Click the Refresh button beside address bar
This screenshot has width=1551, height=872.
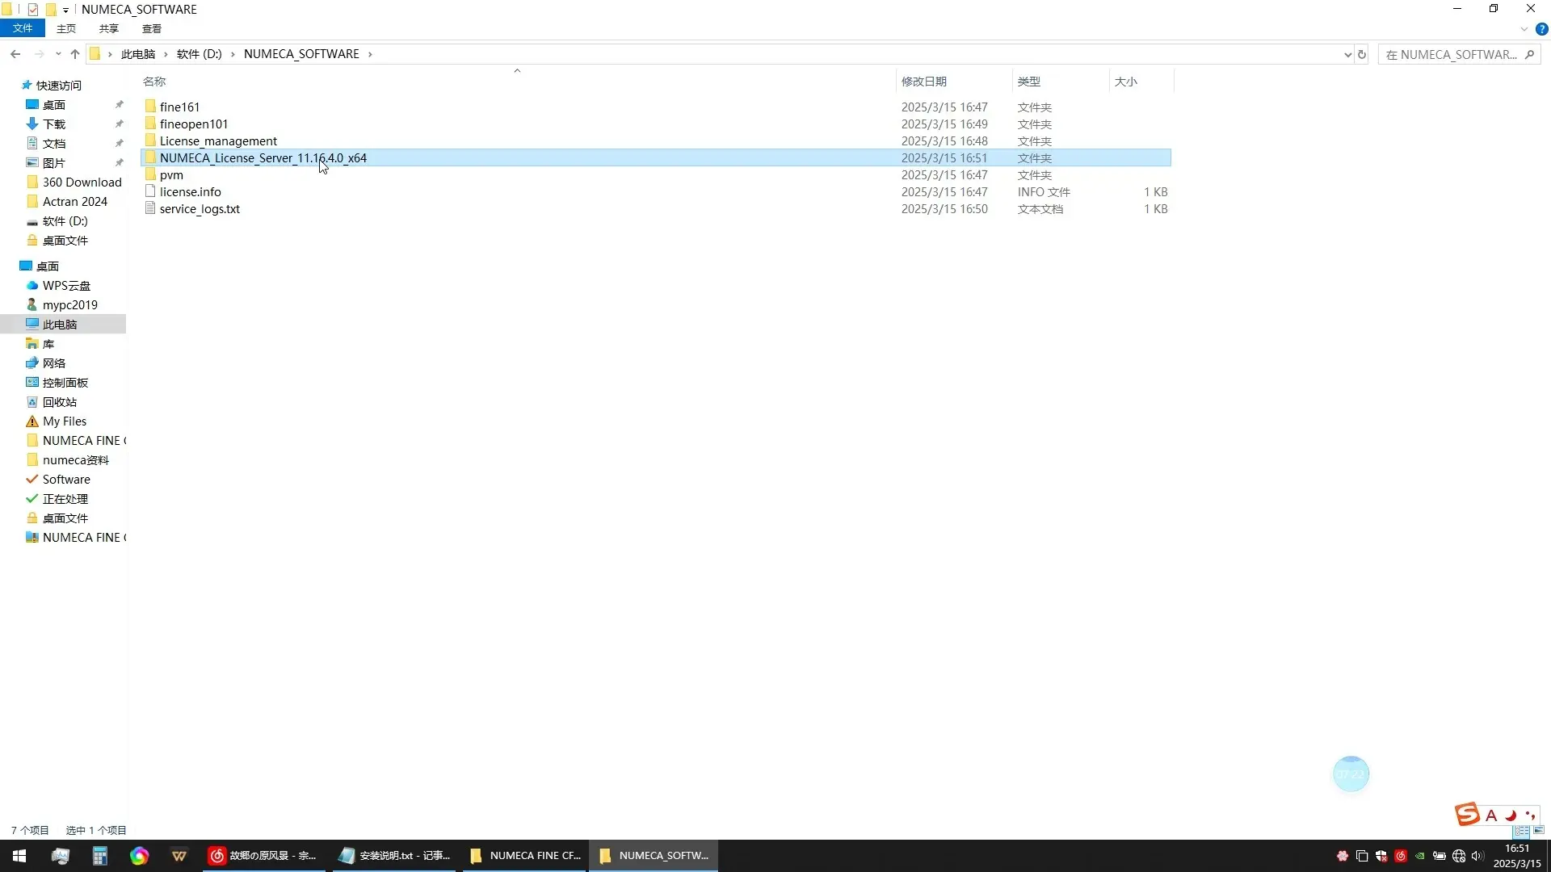pos(1362,54)
